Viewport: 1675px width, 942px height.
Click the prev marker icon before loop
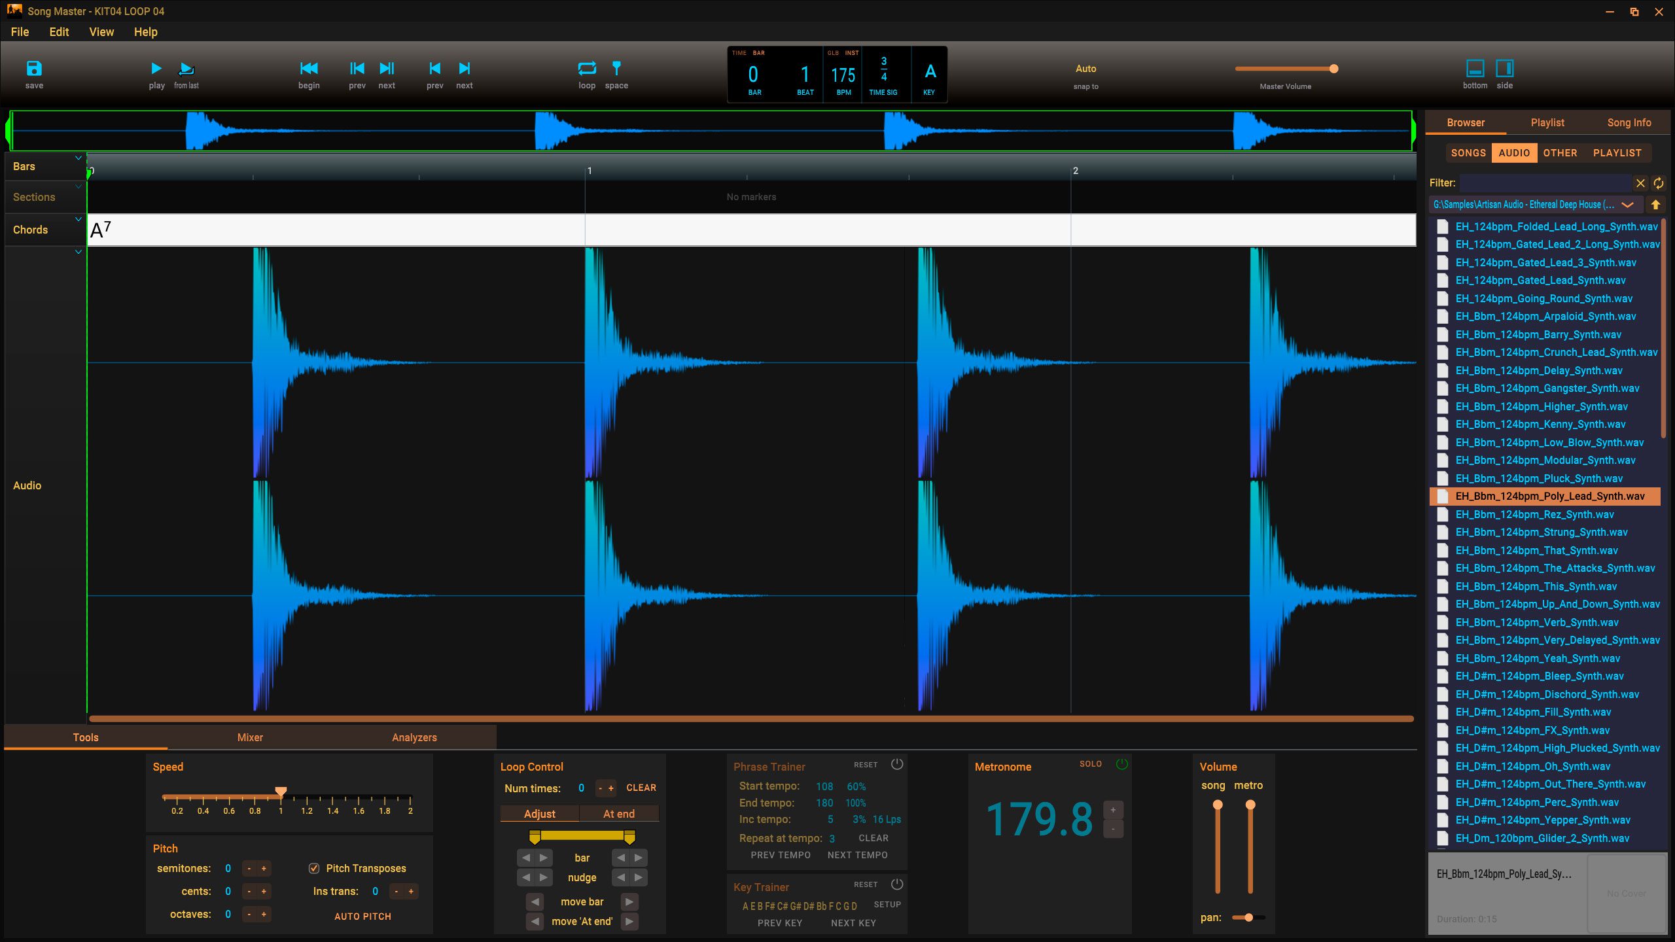434,68
